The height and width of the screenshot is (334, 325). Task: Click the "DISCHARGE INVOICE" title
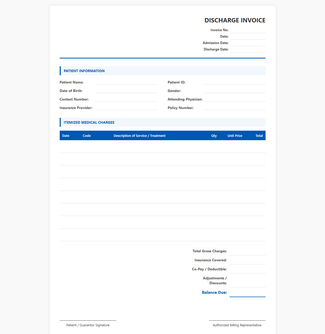click(x=235, y=20)
